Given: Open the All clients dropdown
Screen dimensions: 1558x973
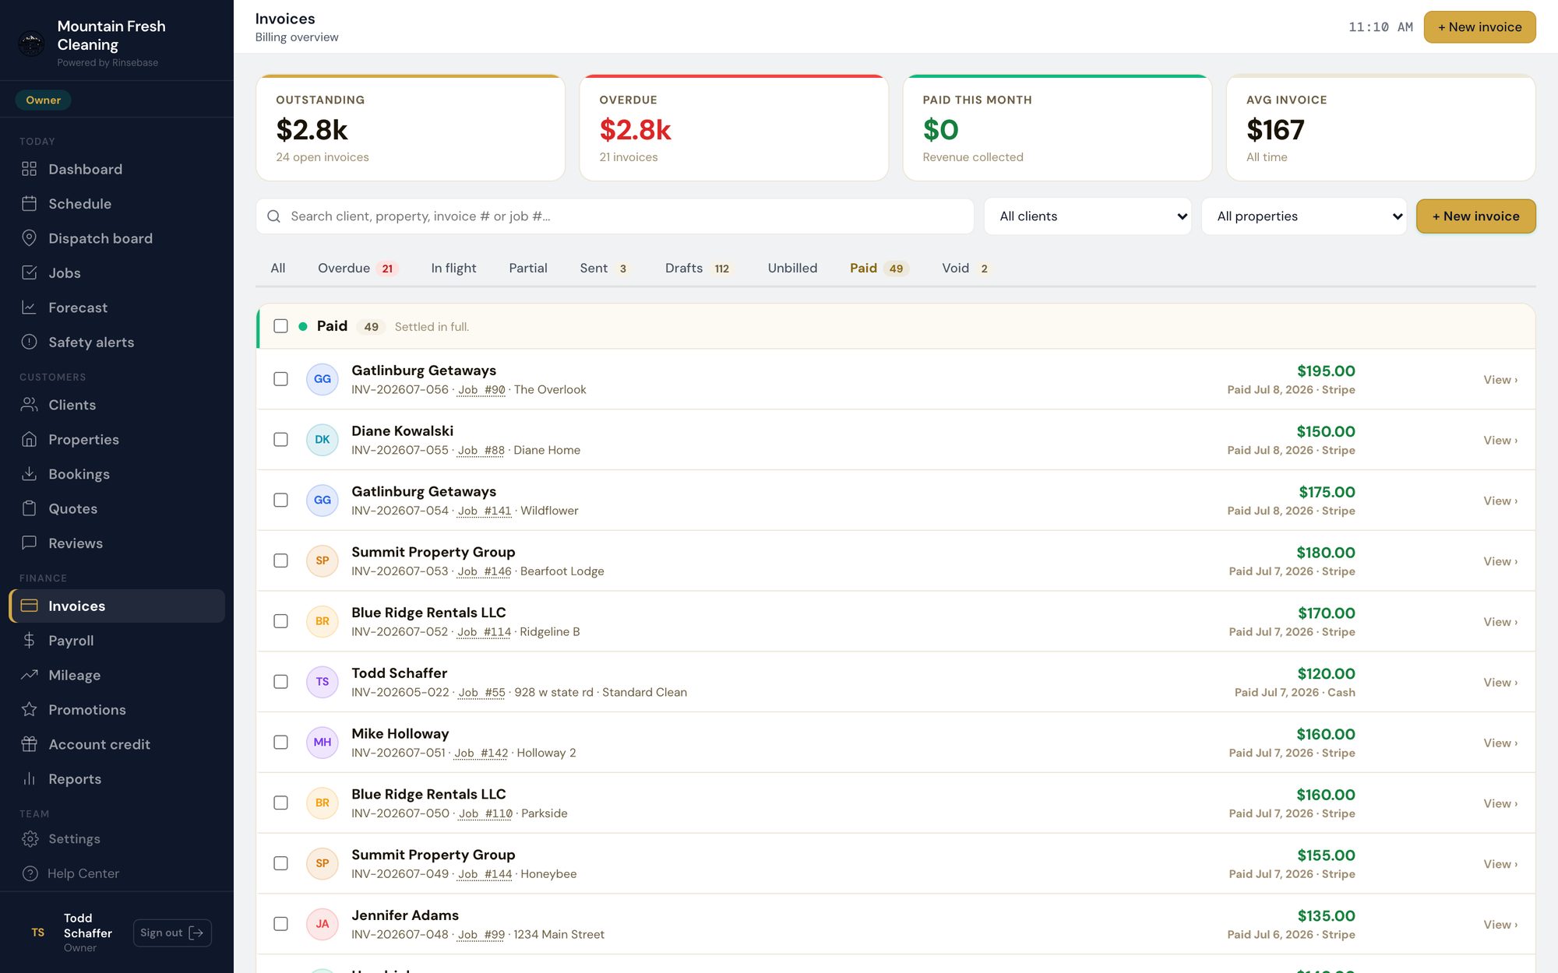Looking at the screenshot, I should click(1087, 216).
